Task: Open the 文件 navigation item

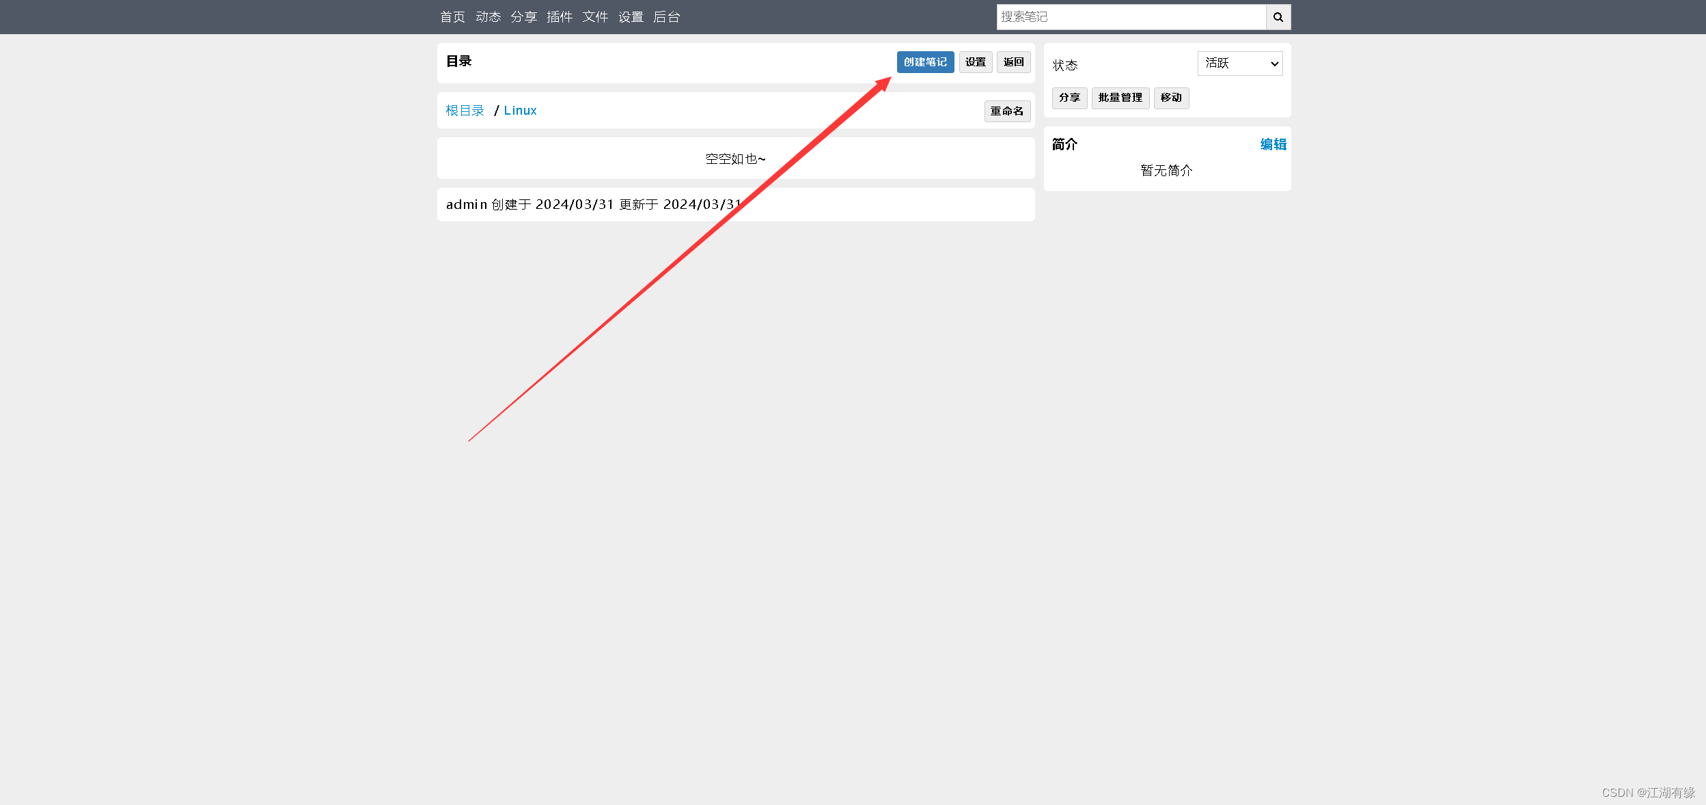Action: (595, 17)
